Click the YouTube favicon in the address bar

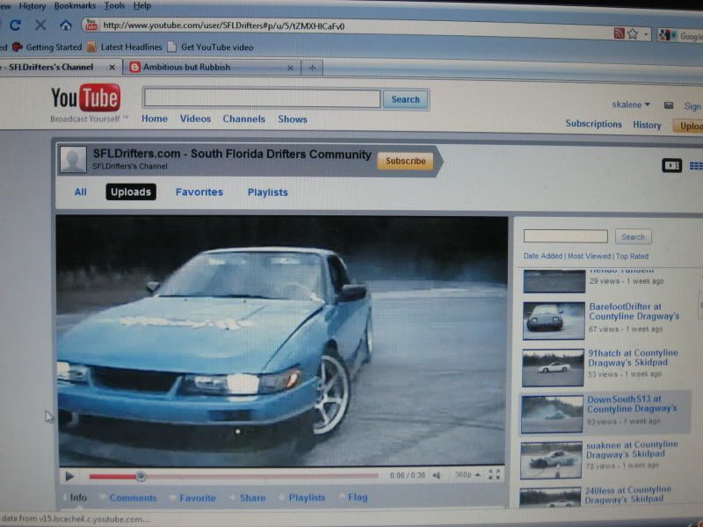tap(91, 25)
